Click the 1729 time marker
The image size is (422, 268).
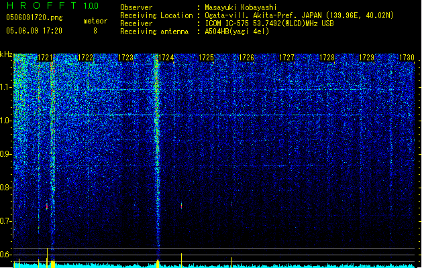pos(367,58)
